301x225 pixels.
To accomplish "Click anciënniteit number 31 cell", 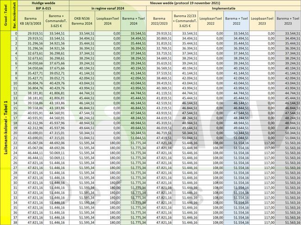I will click(15, 188).
